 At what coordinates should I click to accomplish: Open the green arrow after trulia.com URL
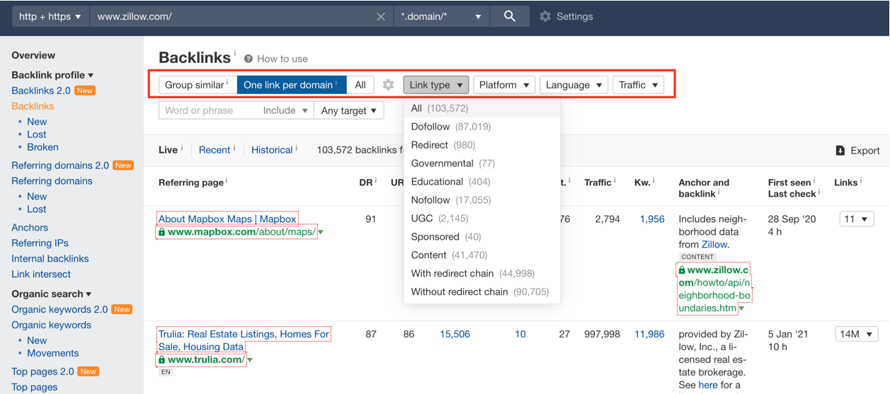coord(250,360)
